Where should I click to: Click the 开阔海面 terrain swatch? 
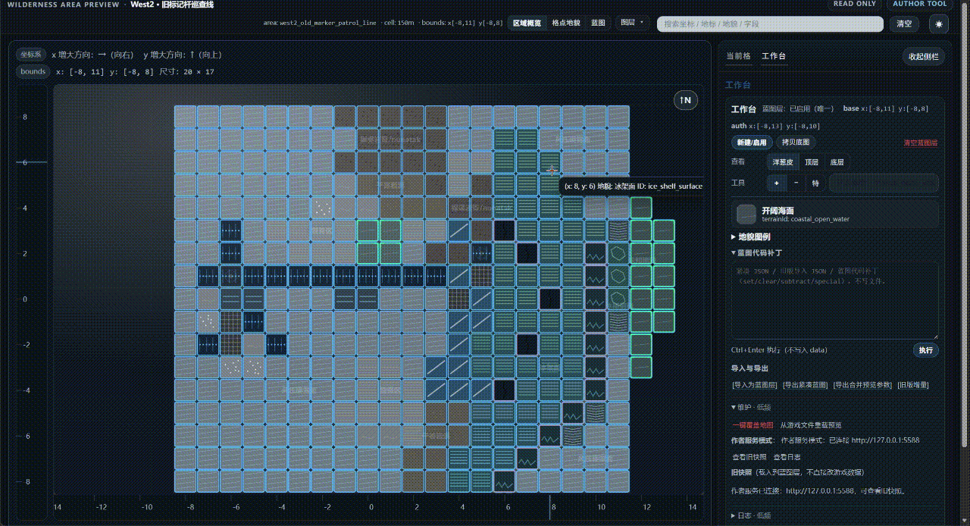coord(746,214)
